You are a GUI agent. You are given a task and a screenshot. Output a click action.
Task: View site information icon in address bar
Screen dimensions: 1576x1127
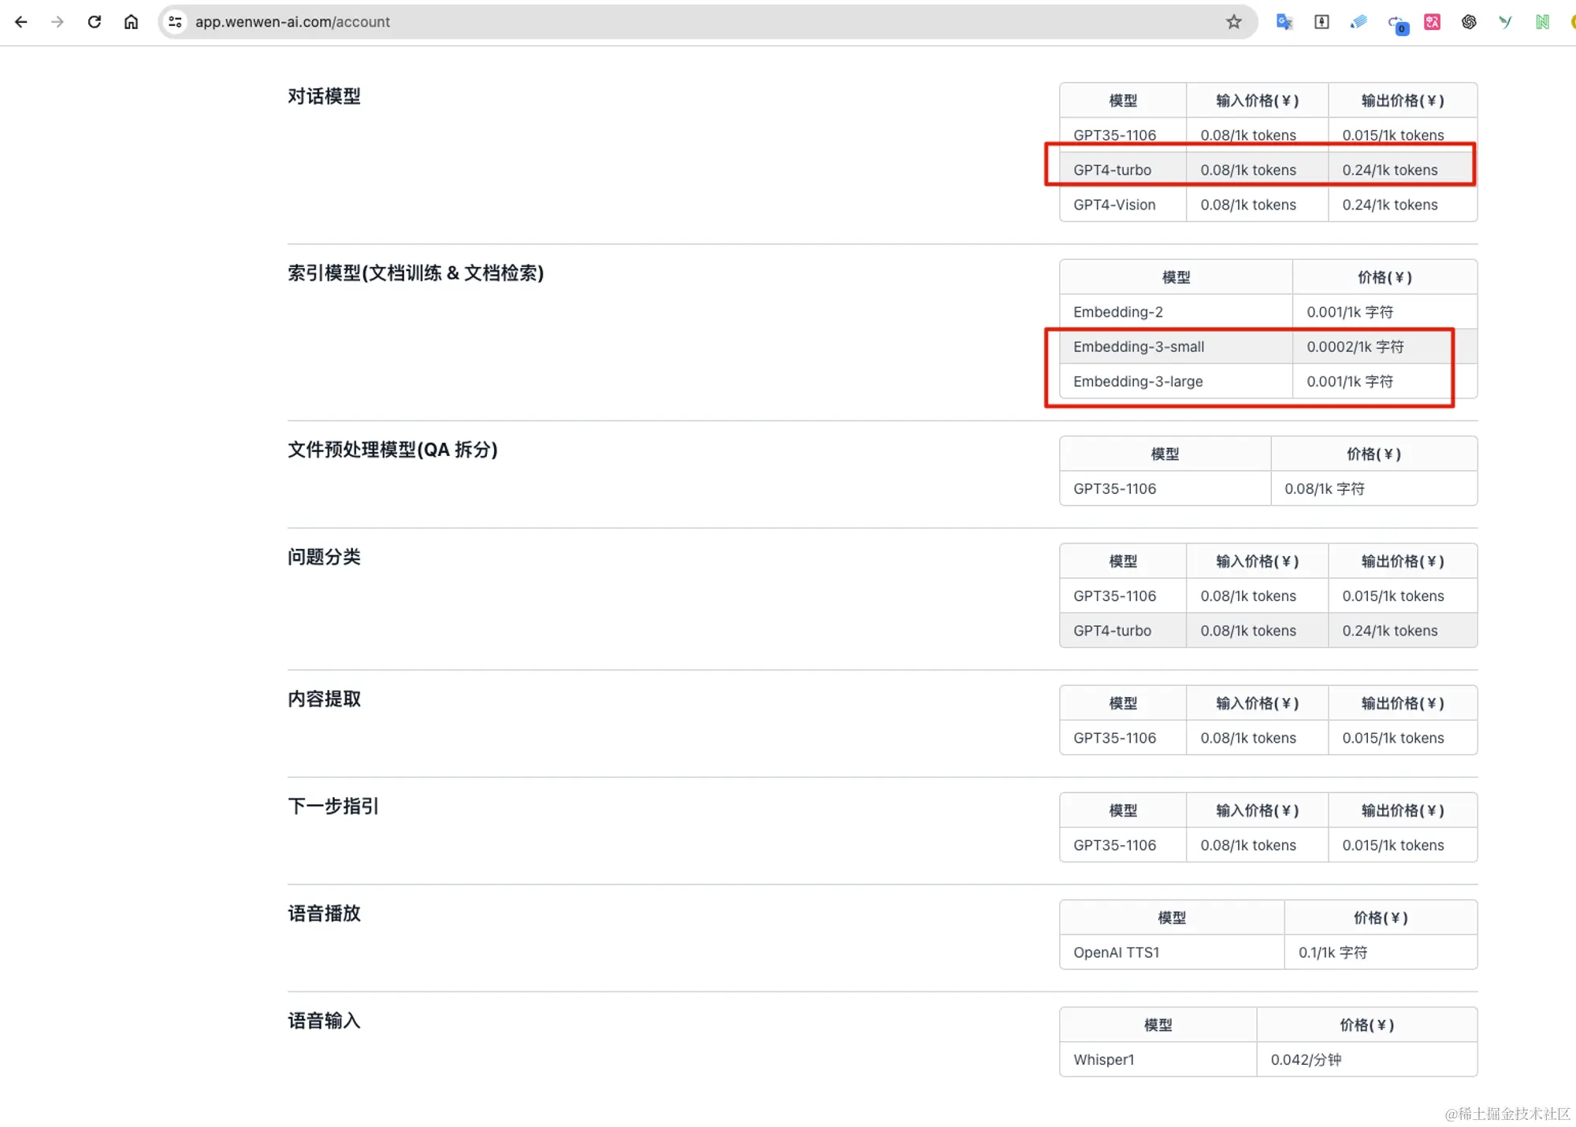(175, 22)
